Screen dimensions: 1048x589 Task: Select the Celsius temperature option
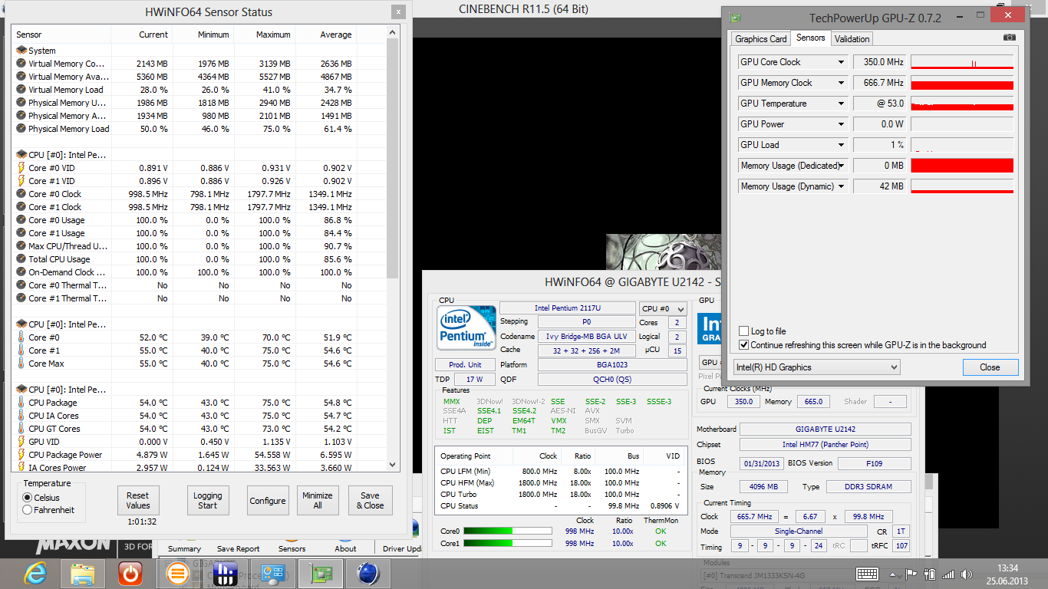coord(28,498)
